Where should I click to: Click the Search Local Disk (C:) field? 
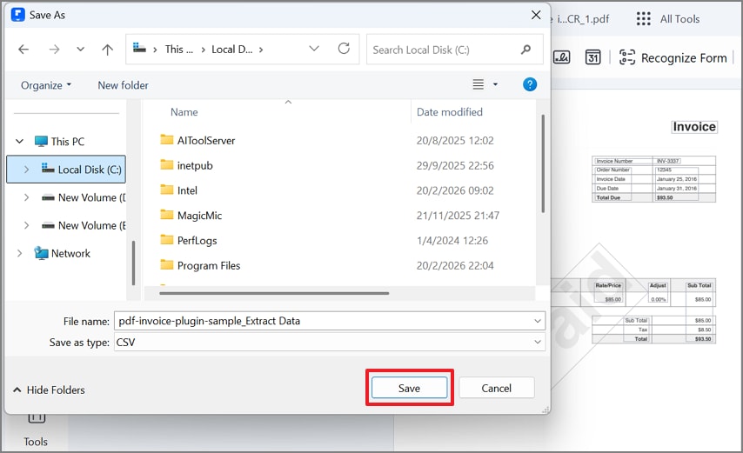coord(454,50)
